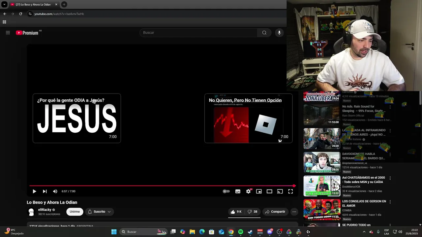422x237 pixels.
Task: Click the COMBA channel name
Action: point(347,210)
